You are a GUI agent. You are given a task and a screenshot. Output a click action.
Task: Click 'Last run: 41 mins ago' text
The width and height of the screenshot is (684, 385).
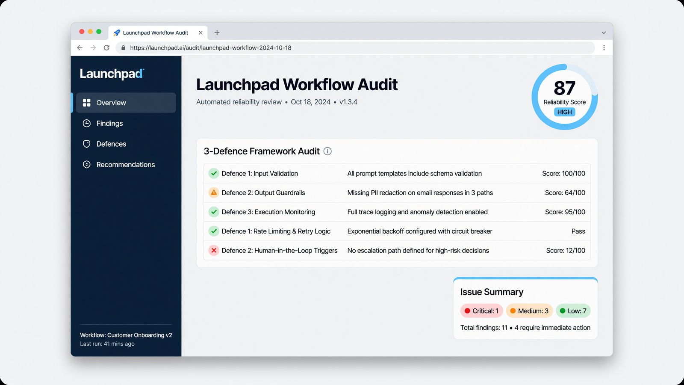(x=107, y=344)
